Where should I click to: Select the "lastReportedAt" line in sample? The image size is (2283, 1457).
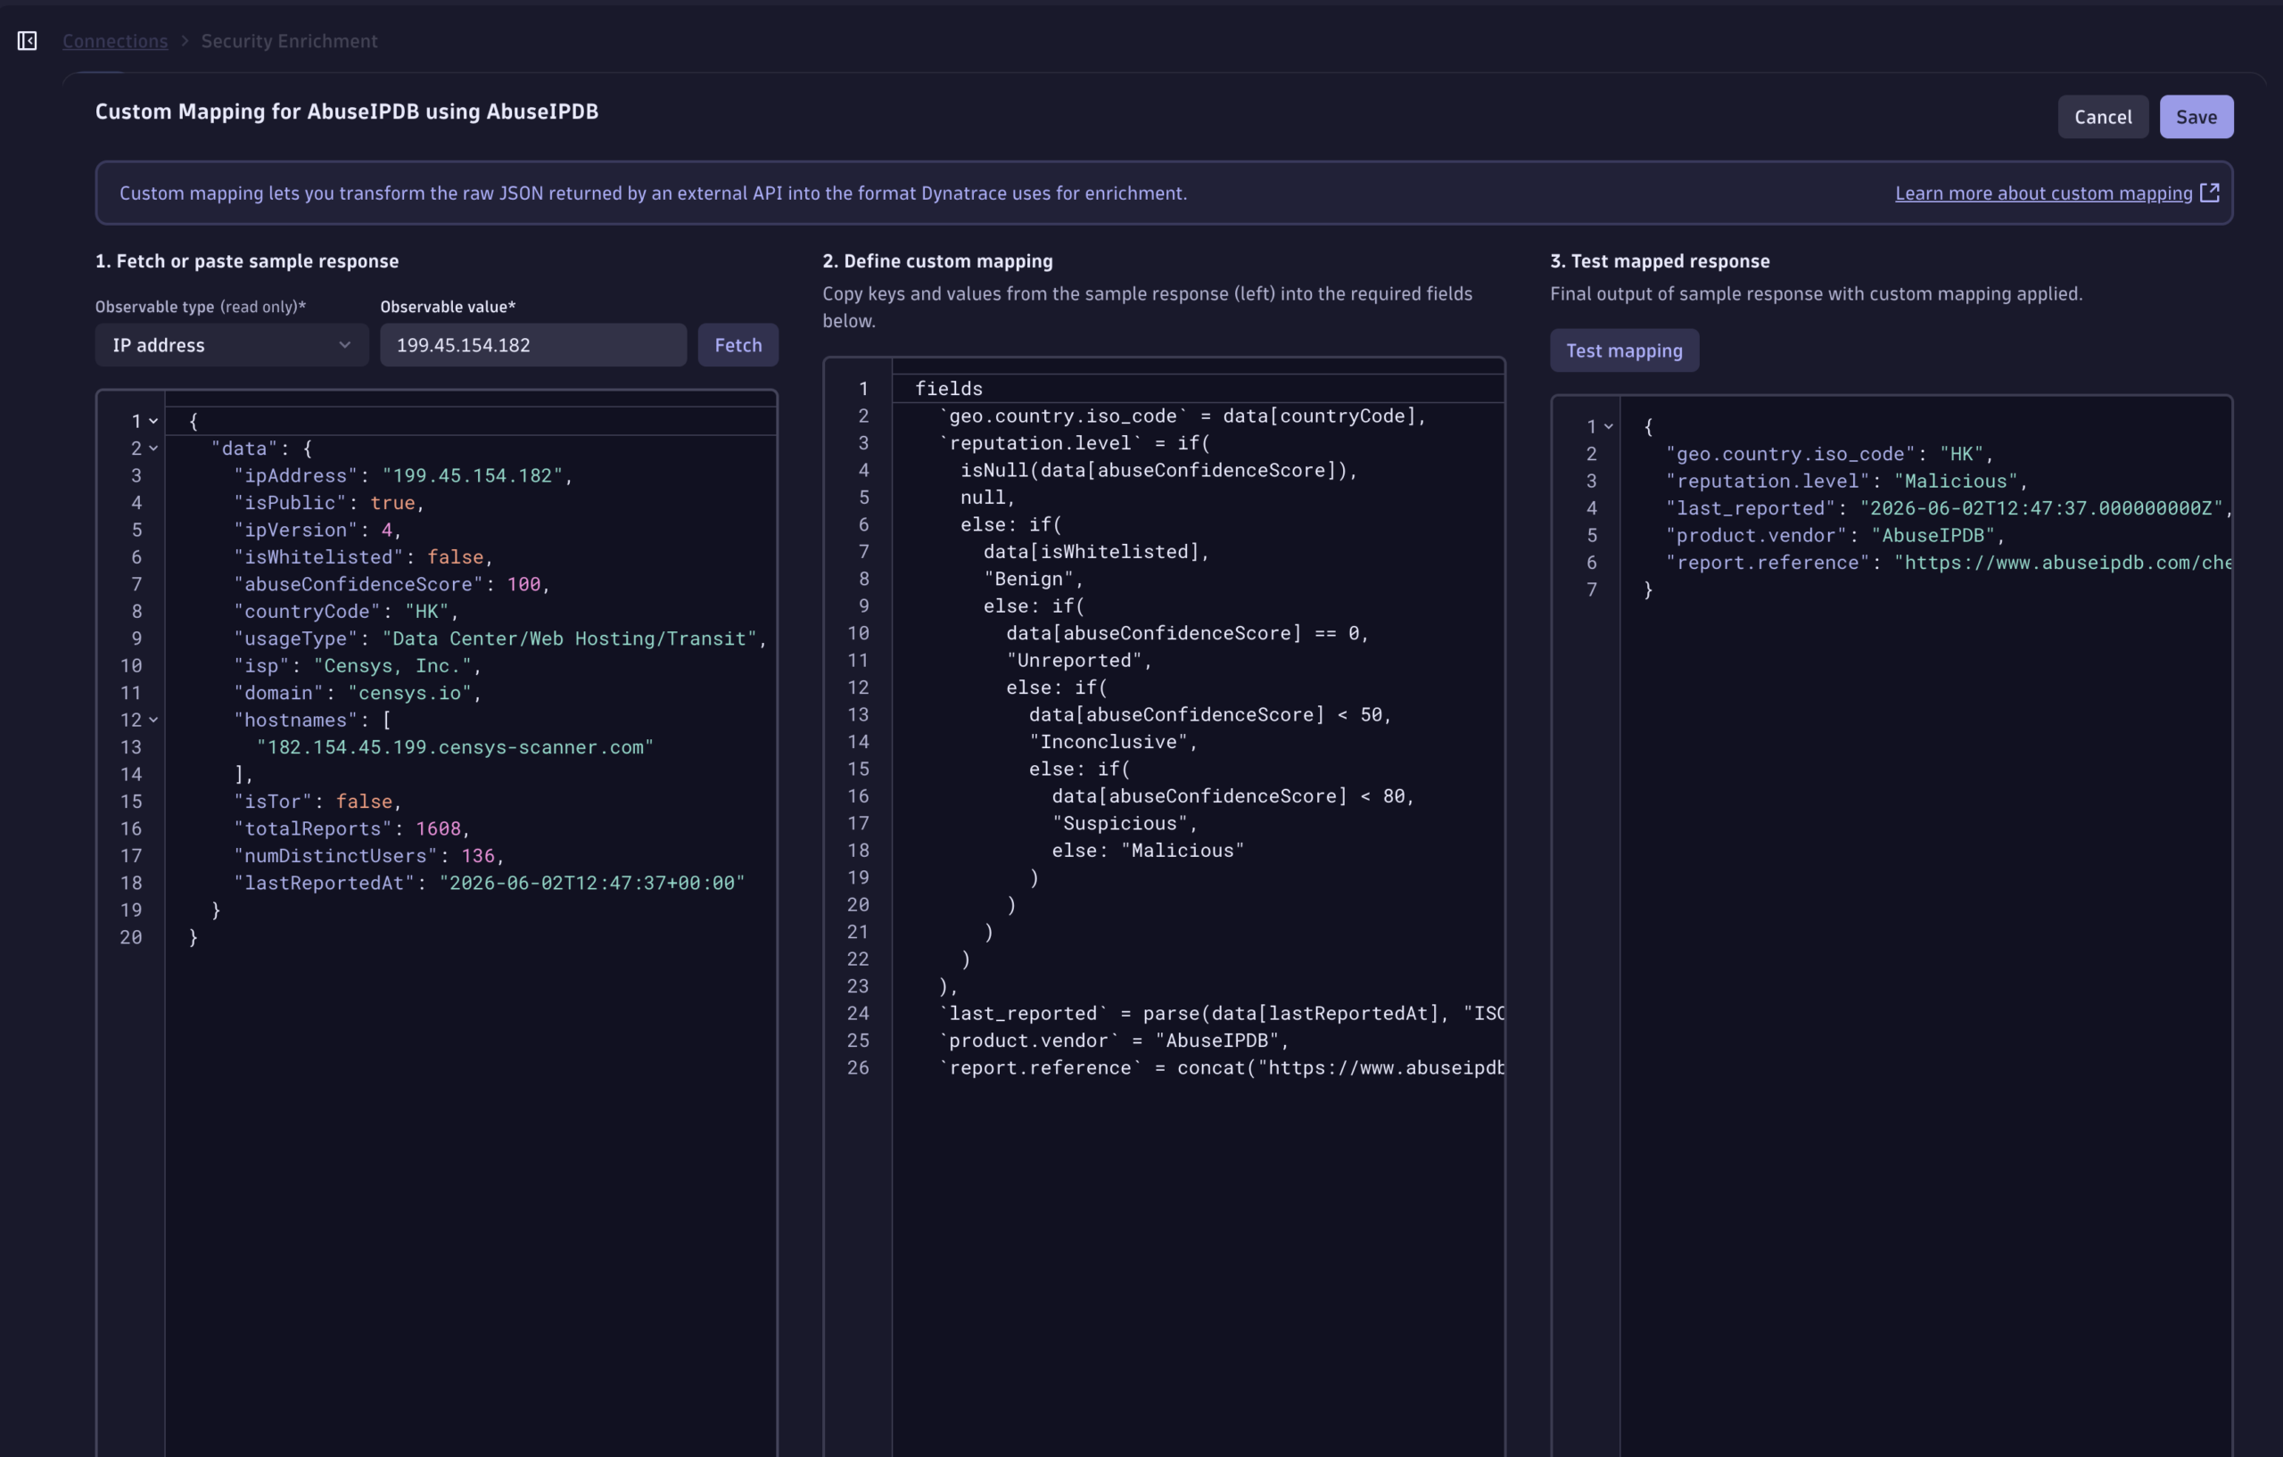(x=490, y=884)
